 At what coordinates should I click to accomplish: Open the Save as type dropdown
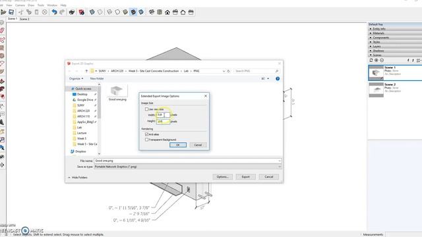pyautogui.click(x=187, y=167)
